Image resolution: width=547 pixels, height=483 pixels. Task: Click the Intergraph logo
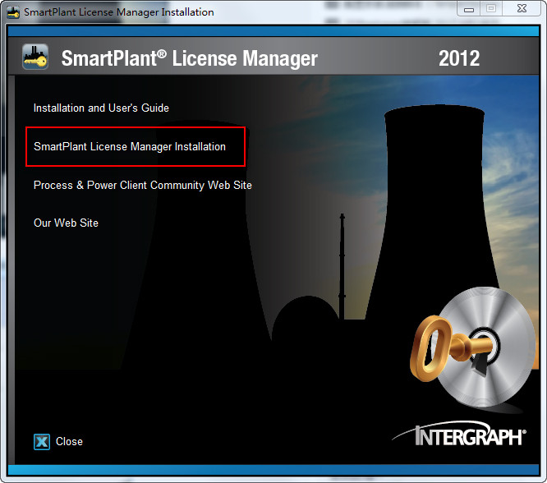459,434
